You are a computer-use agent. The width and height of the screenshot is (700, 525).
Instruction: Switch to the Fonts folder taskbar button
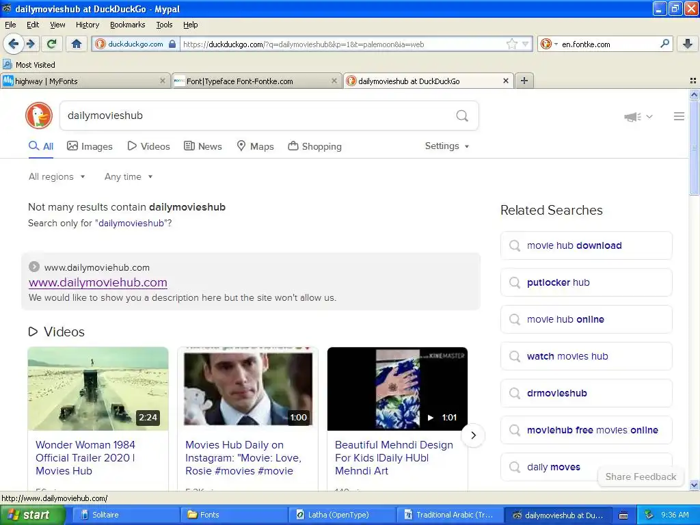232,515
